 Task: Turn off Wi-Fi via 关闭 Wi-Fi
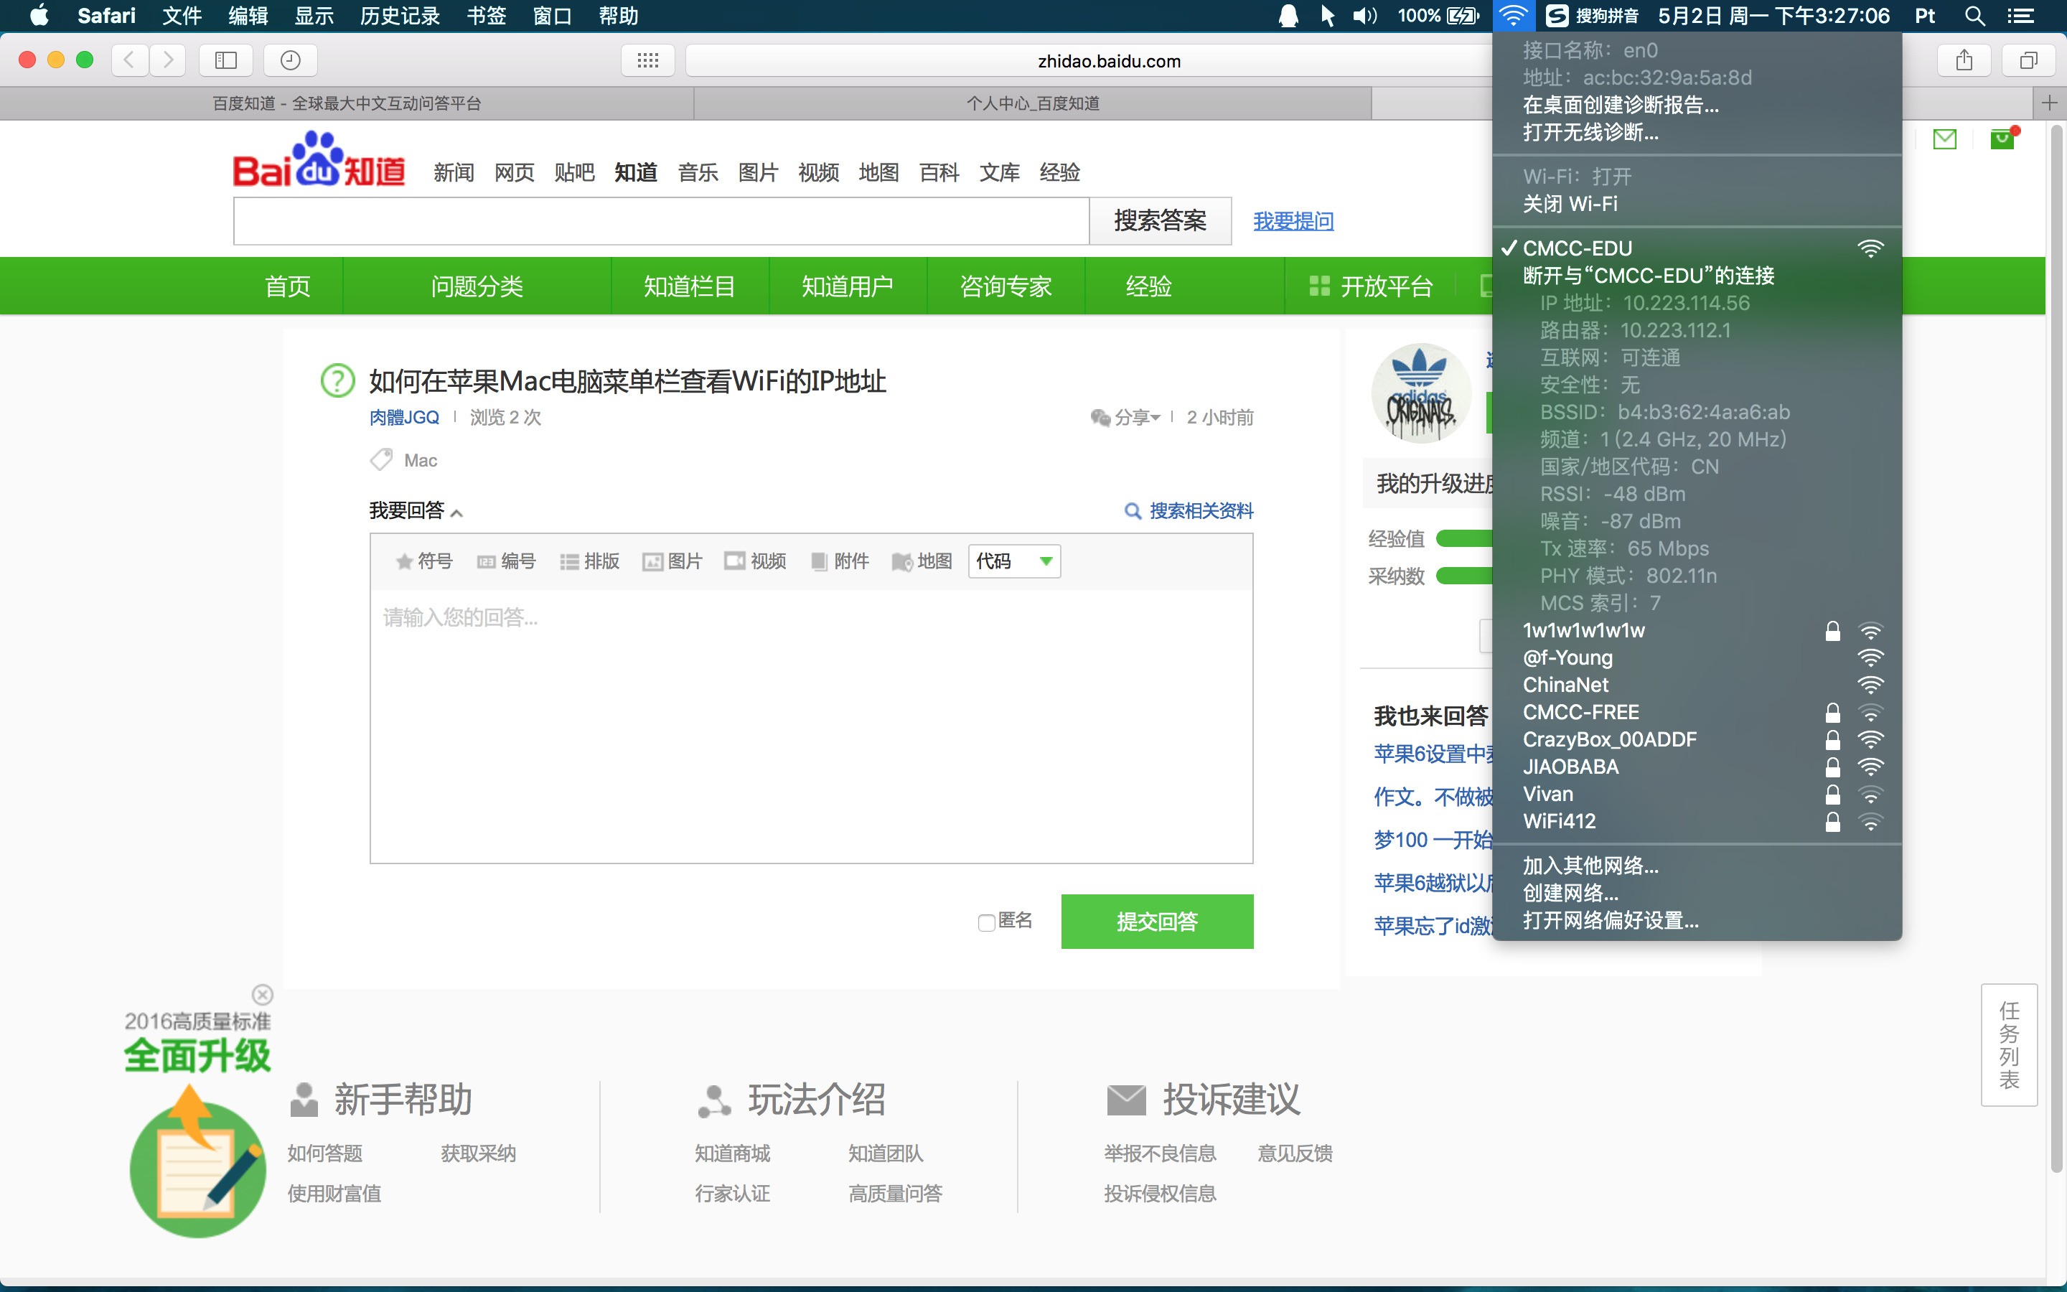[1697, 205]
